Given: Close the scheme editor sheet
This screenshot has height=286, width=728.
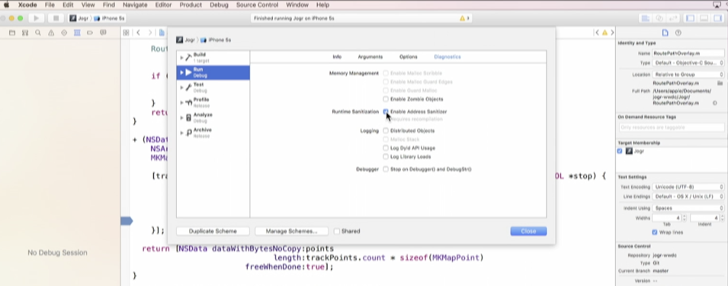Looking at the screenshot, I should [x=528, y=231].
